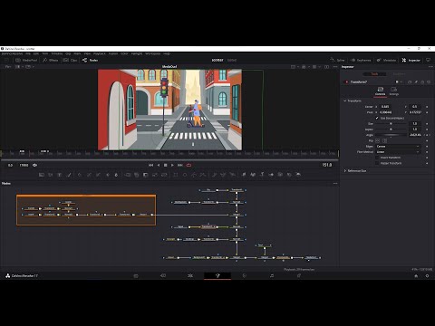Open the Playback menu
This screenshot has height=326, width=435.
click(x=100, y=53)
